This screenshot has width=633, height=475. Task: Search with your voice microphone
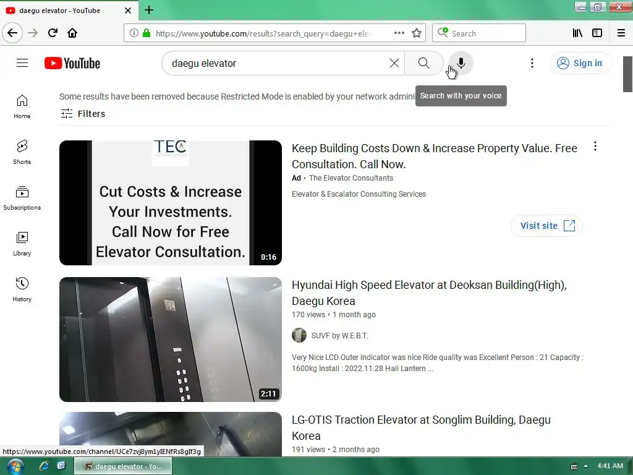pos(461,63)
